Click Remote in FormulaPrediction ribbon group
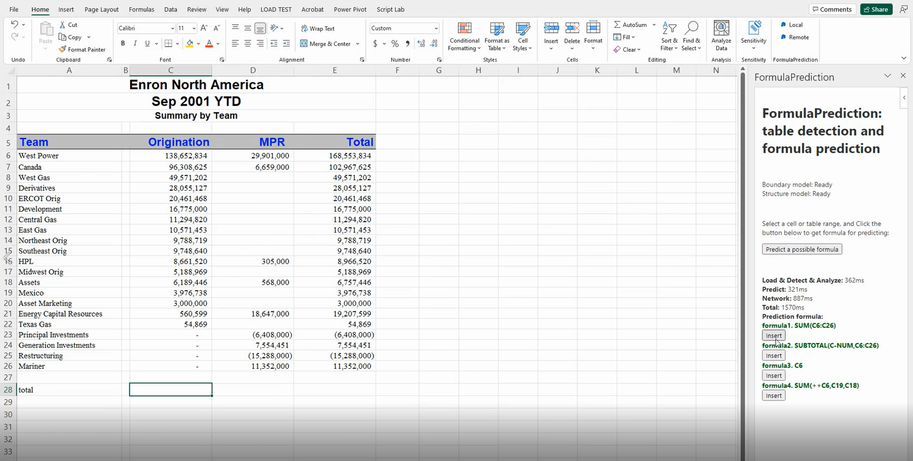The image size is (913, 461). click(x=794, y=37)
